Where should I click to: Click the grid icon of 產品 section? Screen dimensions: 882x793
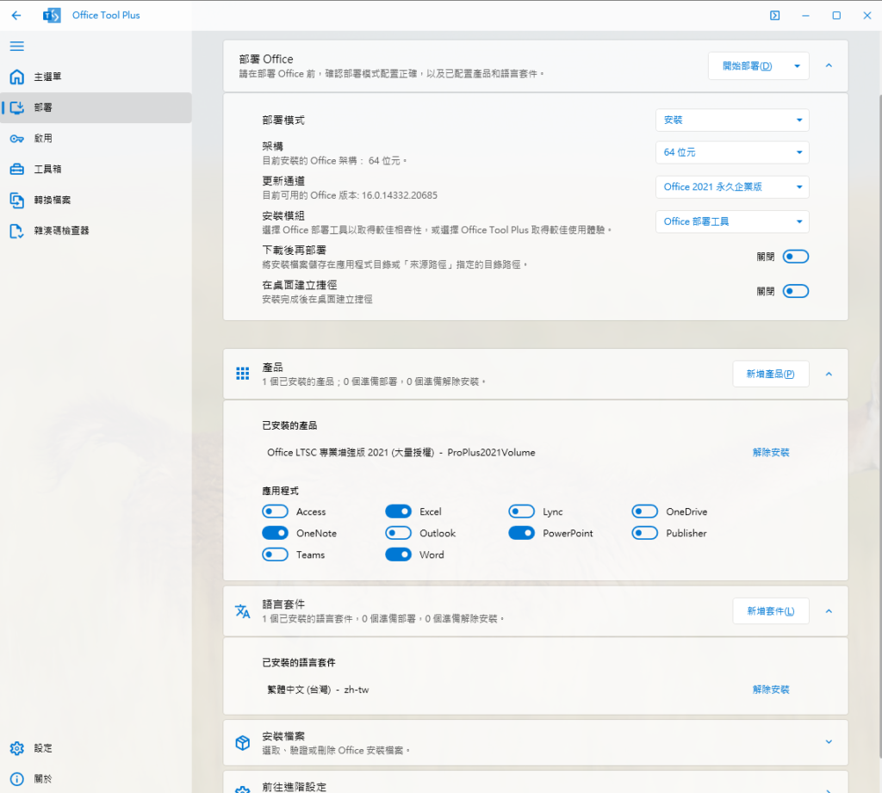click(242, 374)
